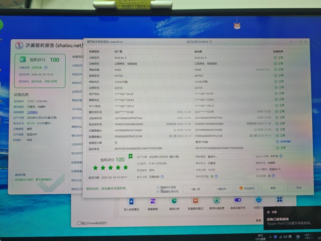321x241 pixels.
Task: Click the CPU温度 38℃ readout in the taskbar
Action: pos(261,237)
